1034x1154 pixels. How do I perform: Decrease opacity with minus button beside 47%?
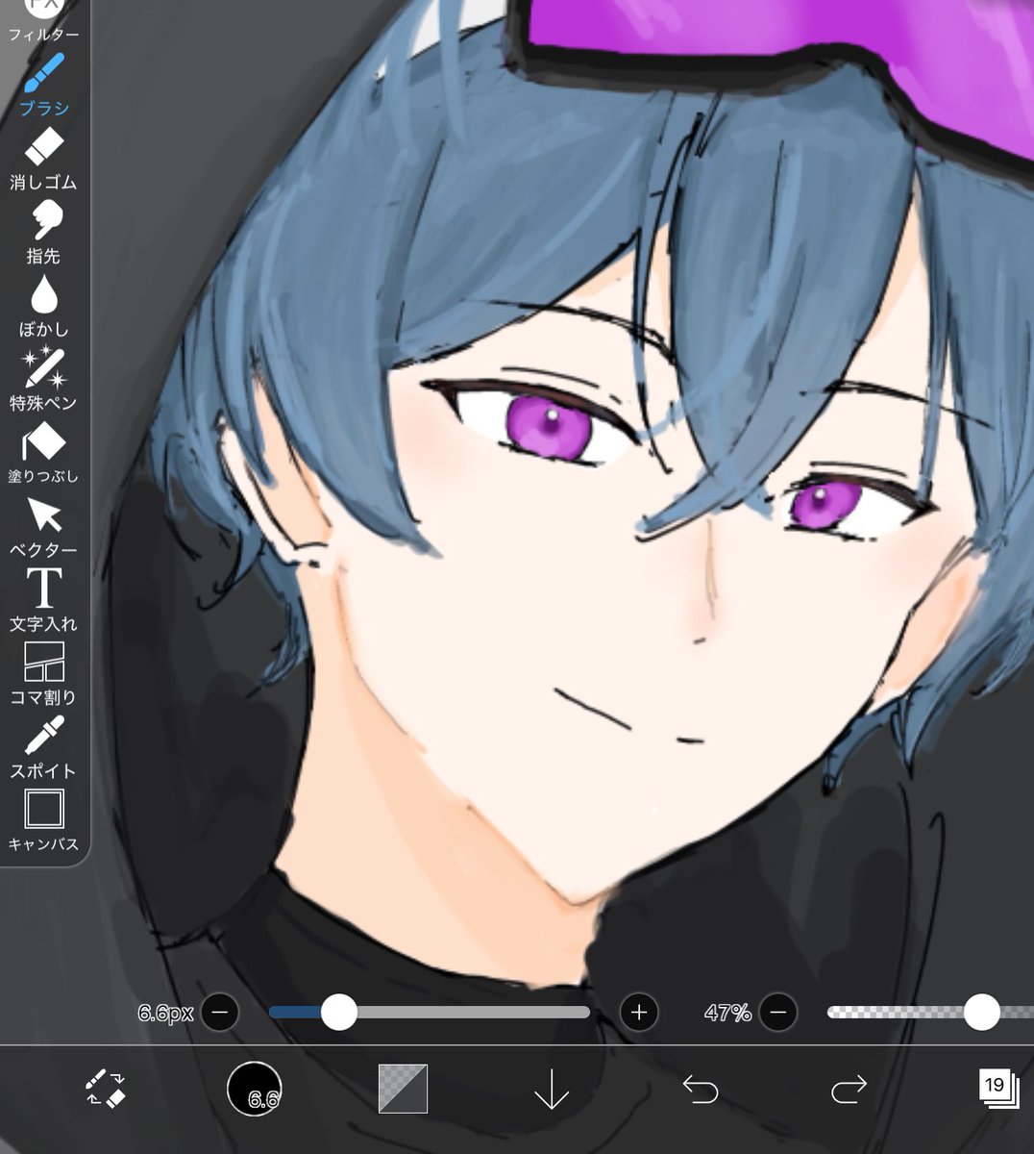778,1013
